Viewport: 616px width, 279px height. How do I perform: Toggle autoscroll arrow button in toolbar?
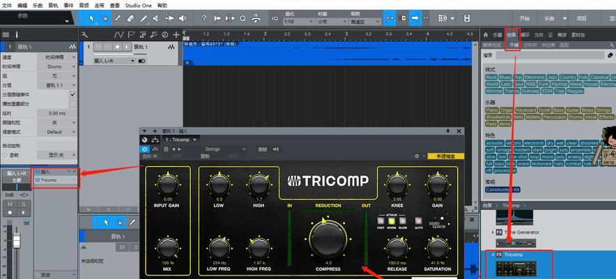(415, 18)
